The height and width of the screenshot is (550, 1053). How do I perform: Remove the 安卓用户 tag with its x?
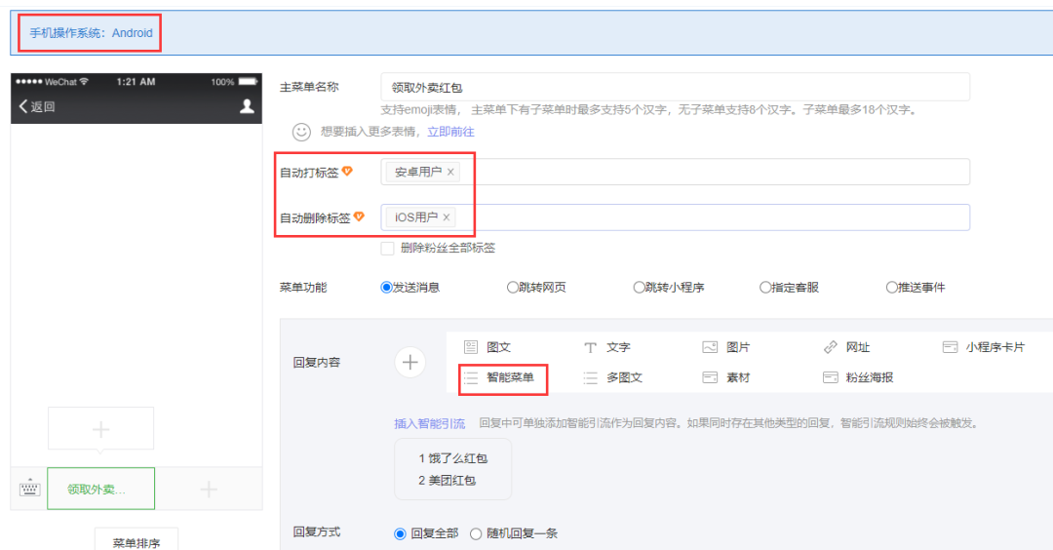450,172
